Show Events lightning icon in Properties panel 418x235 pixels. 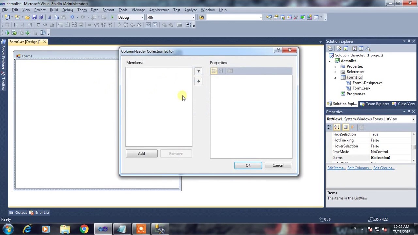click(x=353, y=127)
